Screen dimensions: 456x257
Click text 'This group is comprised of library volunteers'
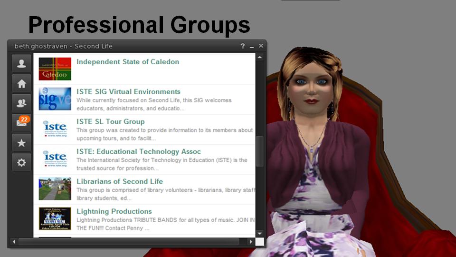(134, 190)
